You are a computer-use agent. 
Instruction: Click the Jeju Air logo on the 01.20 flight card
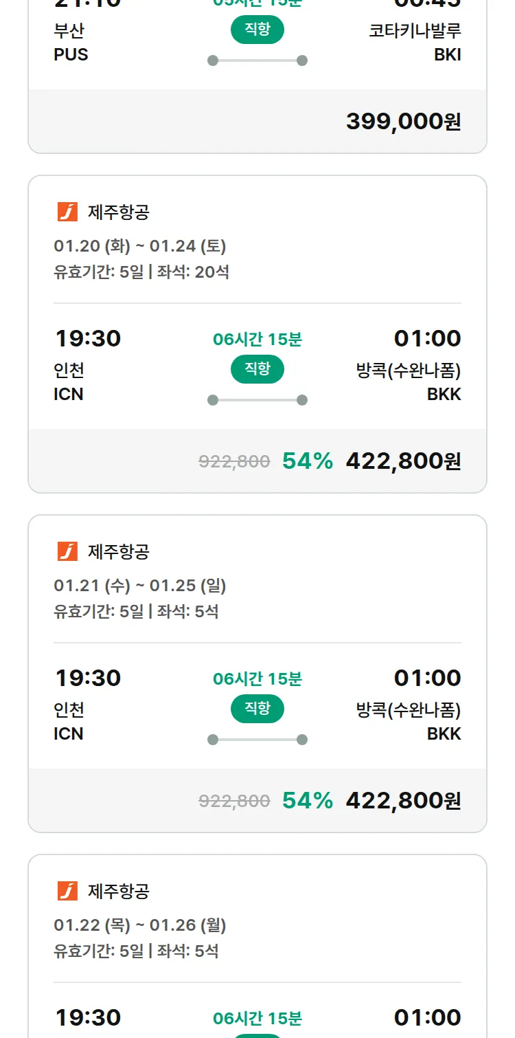click(x=67, y=212)
